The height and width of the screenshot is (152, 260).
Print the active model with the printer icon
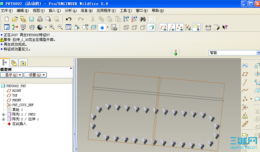pos(40,19)
